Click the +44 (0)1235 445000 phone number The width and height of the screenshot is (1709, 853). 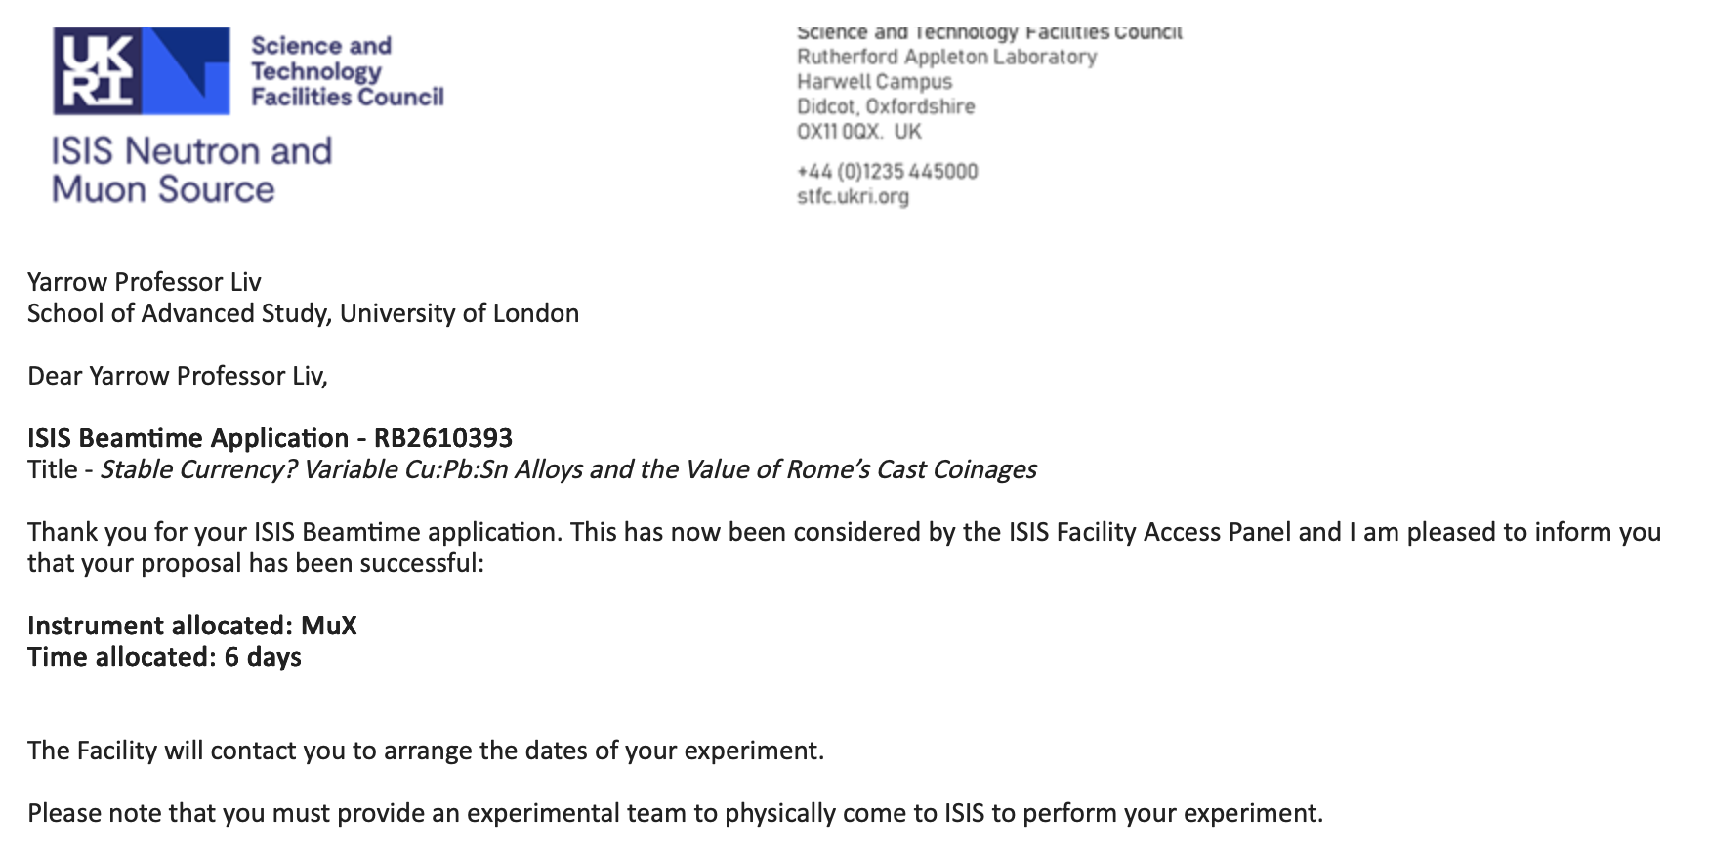click(x=887, y=172)
